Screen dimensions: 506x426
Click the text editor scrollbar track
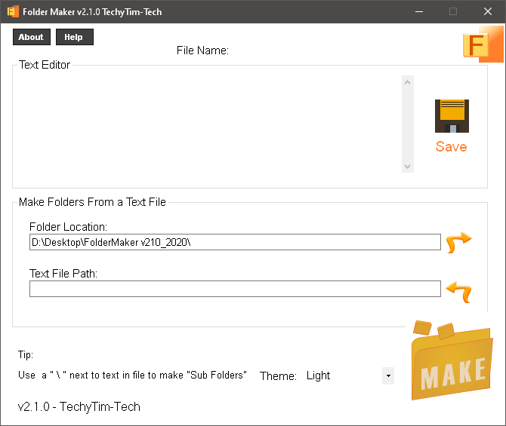[408, 124]
